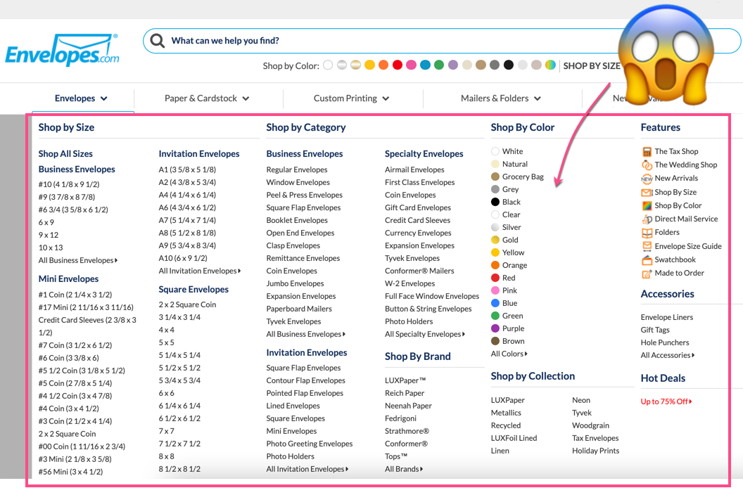Viewport: 743px width, 488px height.
Task: Open Square Envelopes size heading
Action: (193, 290)
